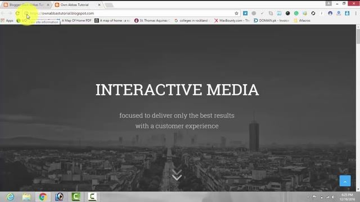Open DOMAIN.pk Invoice bookmark
Viewport: 360px width, 202px height.
coord(272,21)
